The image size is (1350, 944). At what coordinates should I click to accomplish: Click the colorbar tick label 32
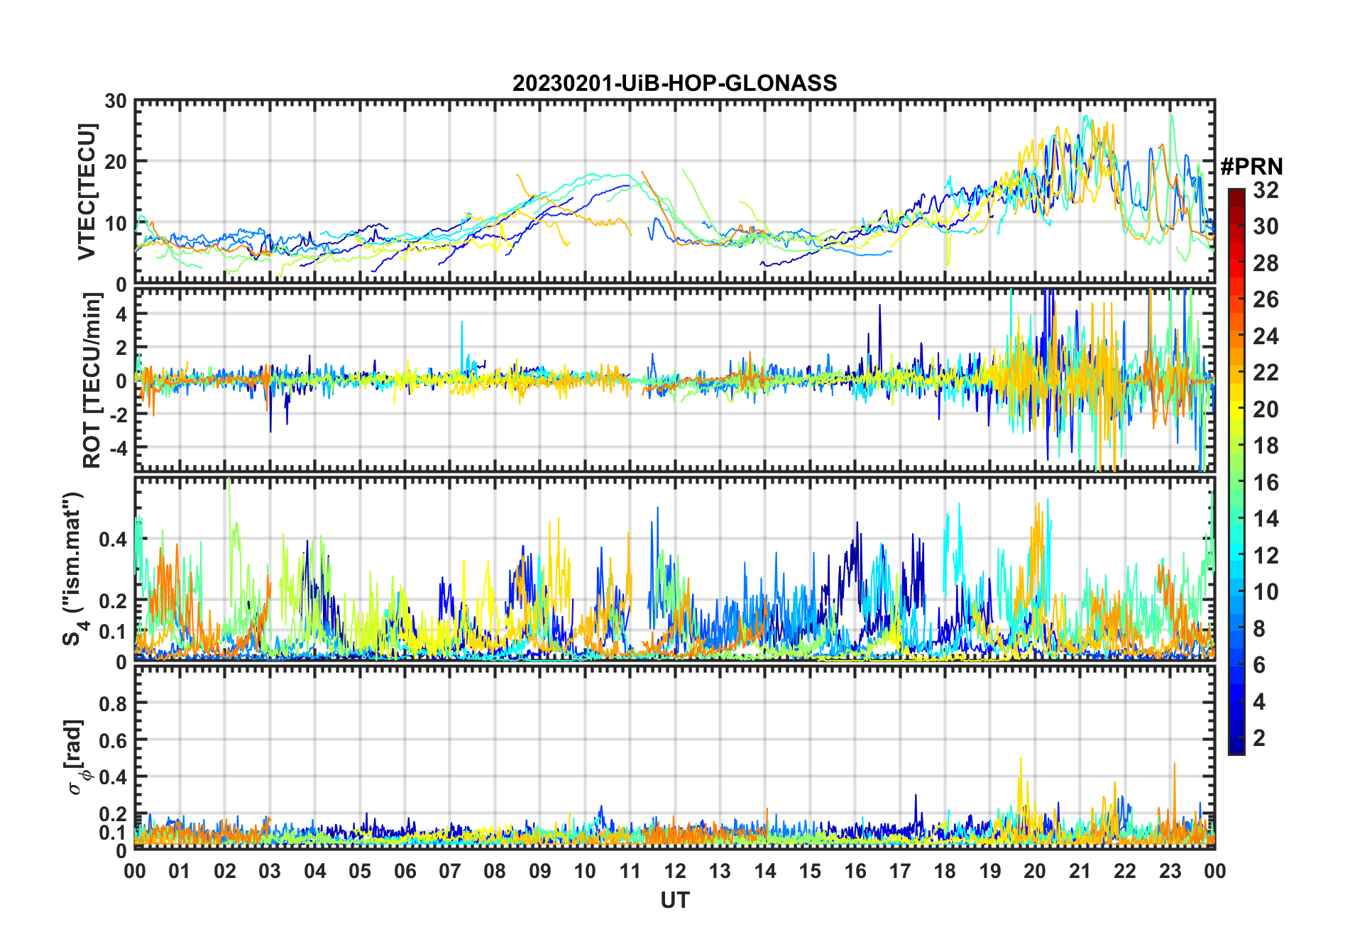pos(1266,190)
